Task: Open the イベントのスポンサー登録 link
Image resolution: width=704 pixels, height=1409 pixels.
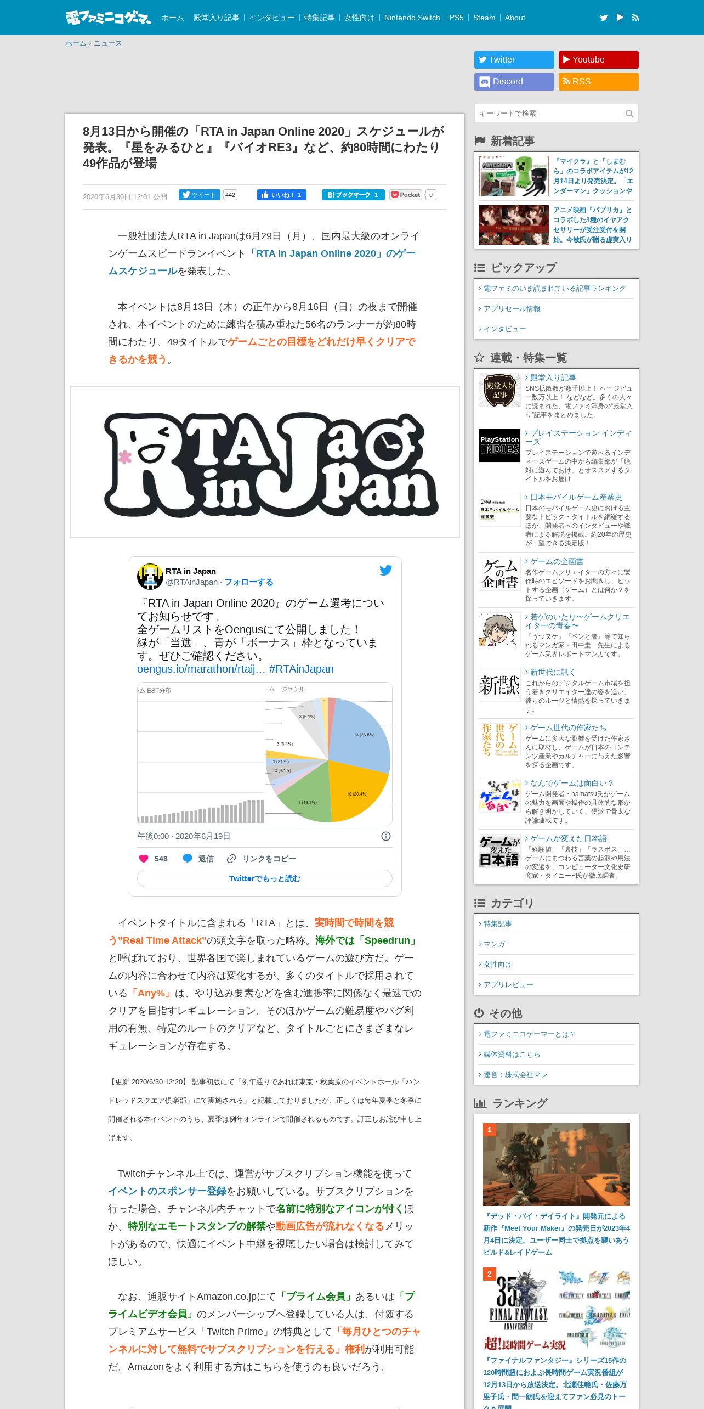Action: tap(167, 1191)
